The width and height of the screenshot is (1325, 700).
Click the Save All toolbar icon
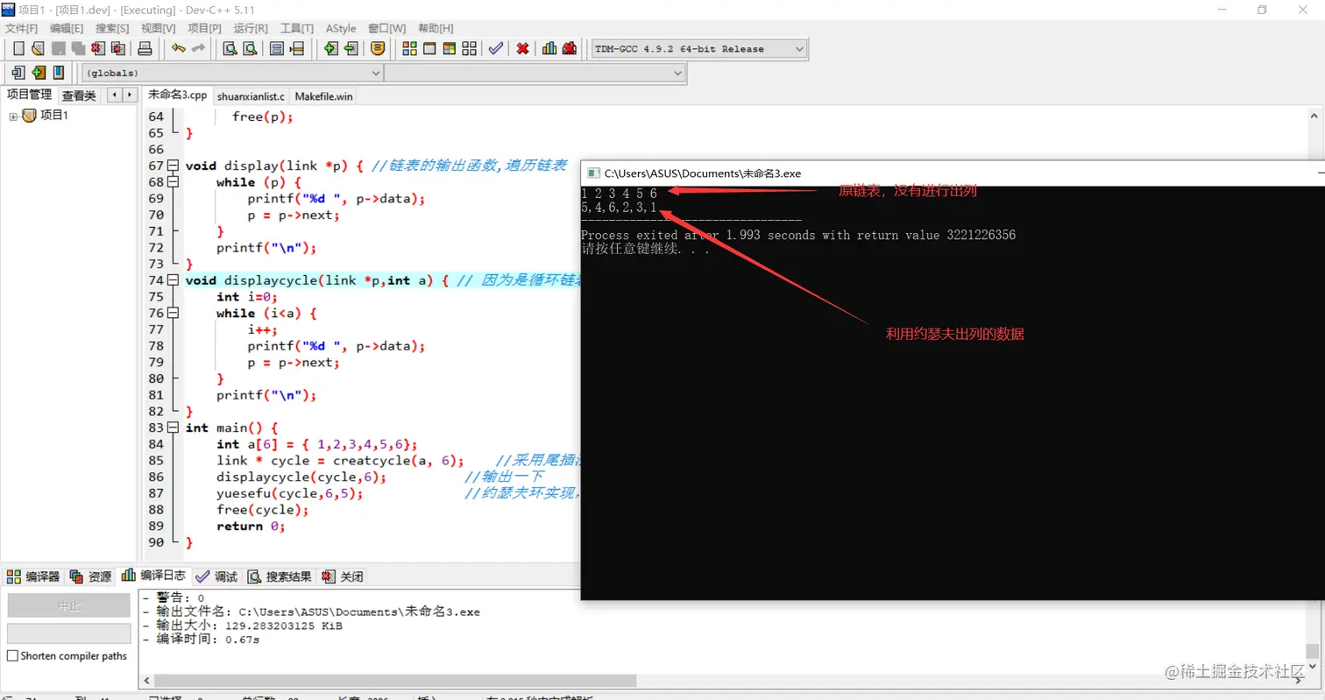[x=78, y=49]
